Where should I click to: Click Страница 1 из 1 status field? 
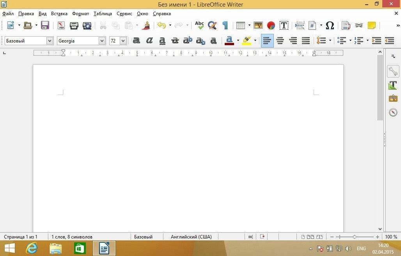[x=21, y=237]
